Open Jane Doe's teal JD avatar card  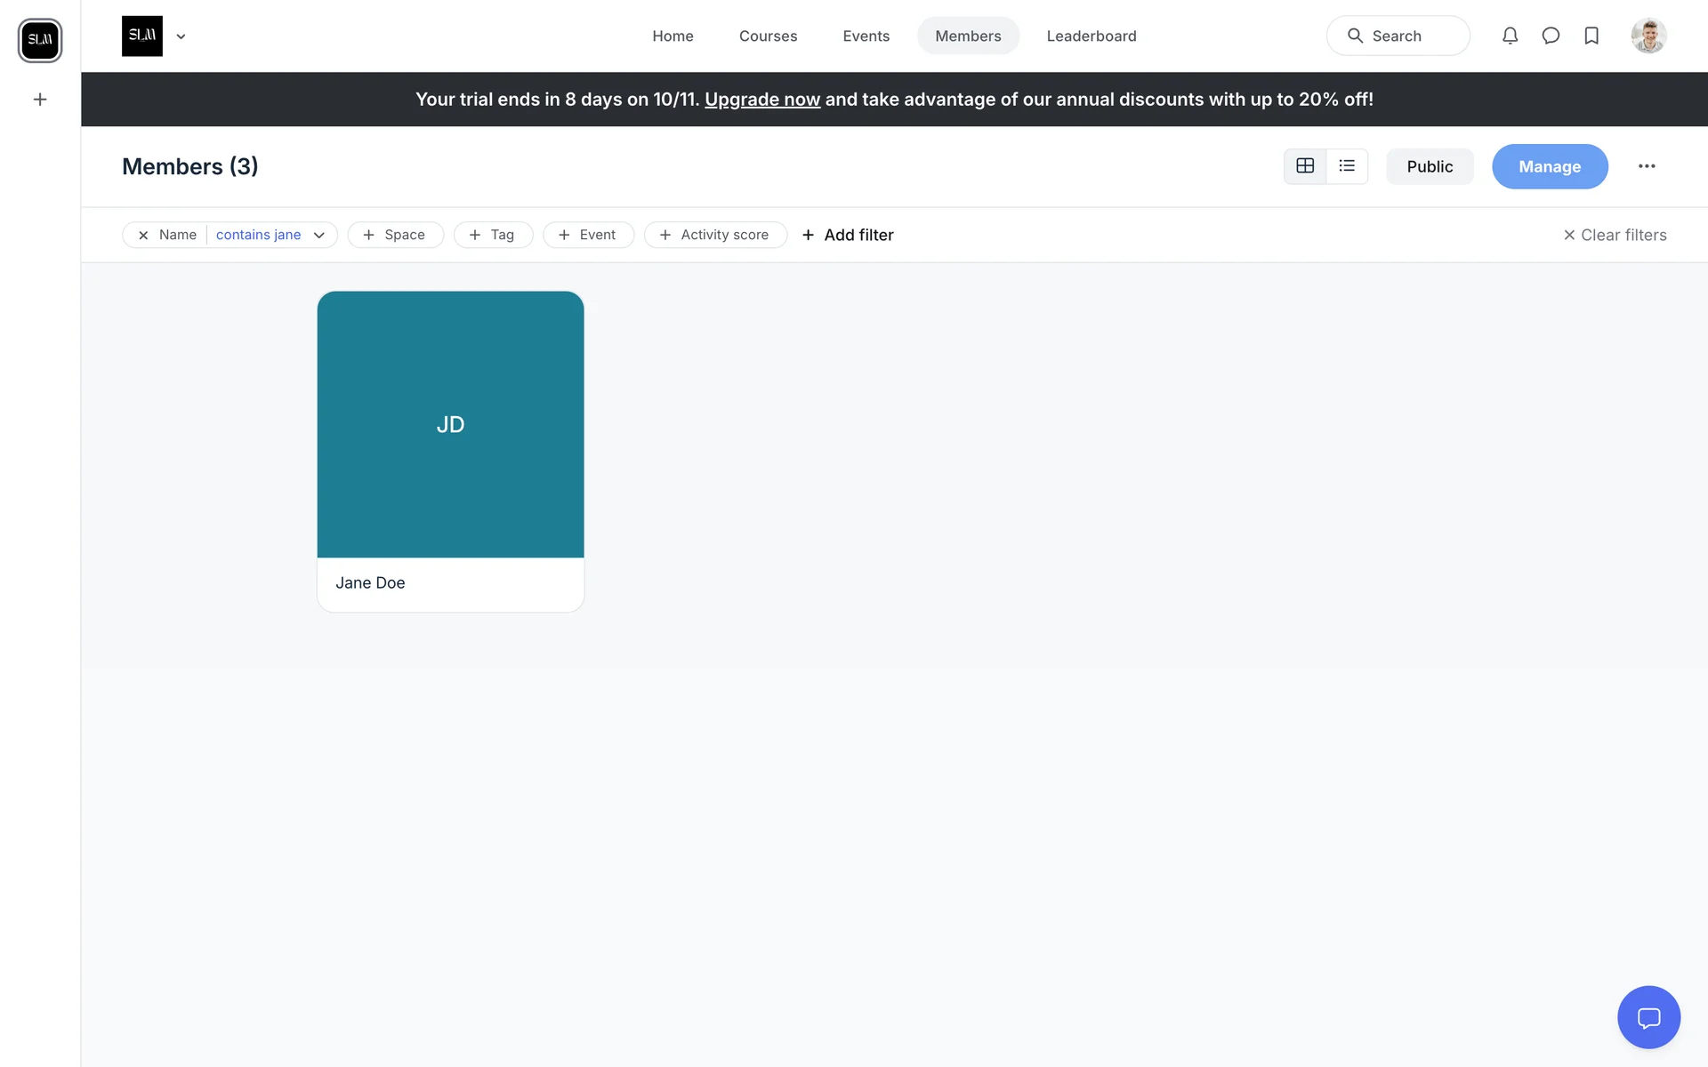(450, 425)
